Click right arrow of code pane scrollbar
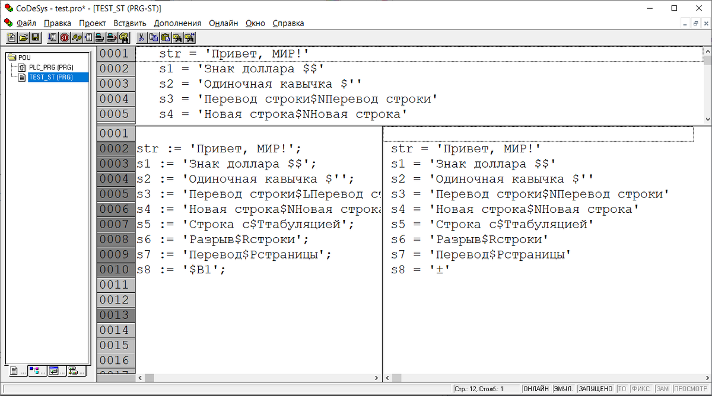The image size is (712, 396). 378,378
